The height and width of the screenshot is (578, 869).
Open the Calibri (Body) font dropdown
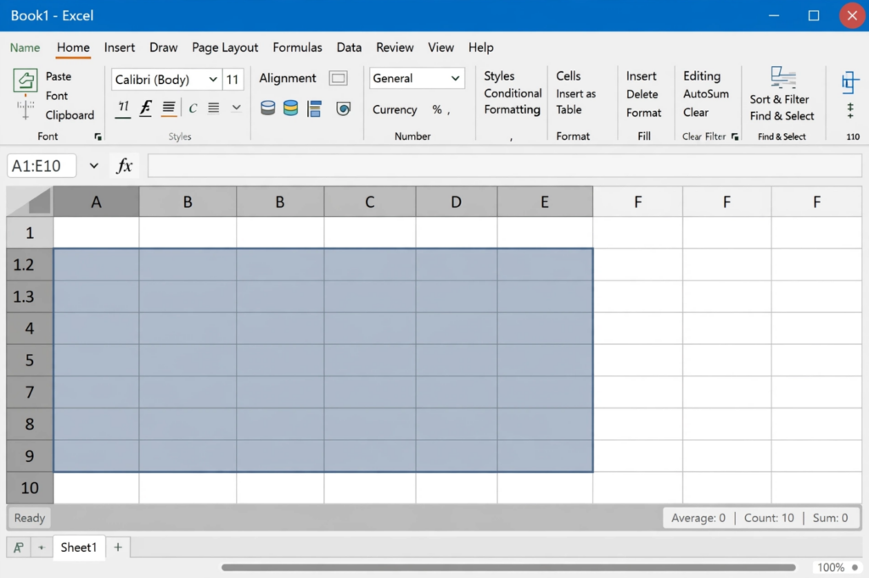[213, 79]
